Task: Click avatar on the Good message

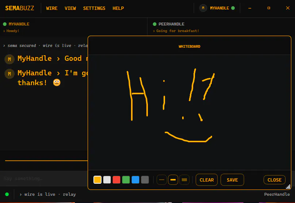Action: click(x=9, y=59)
